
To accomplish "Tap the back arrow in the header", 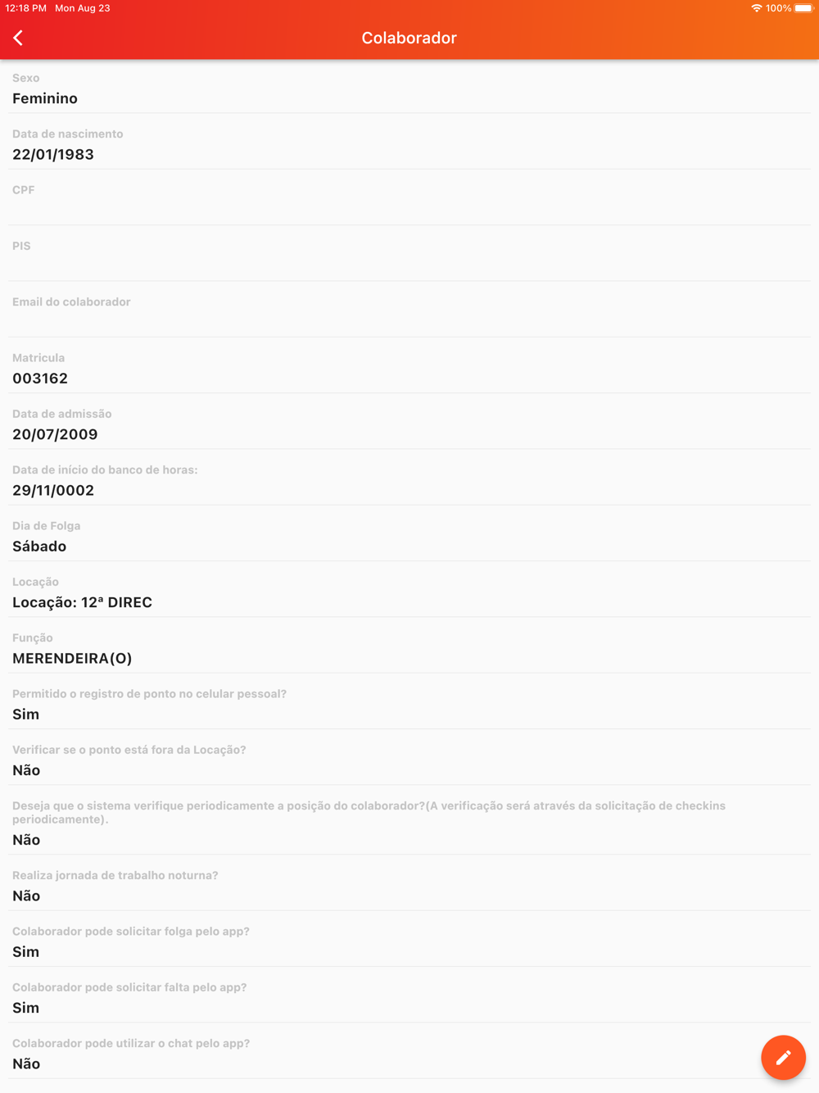I will coord(18,38).
